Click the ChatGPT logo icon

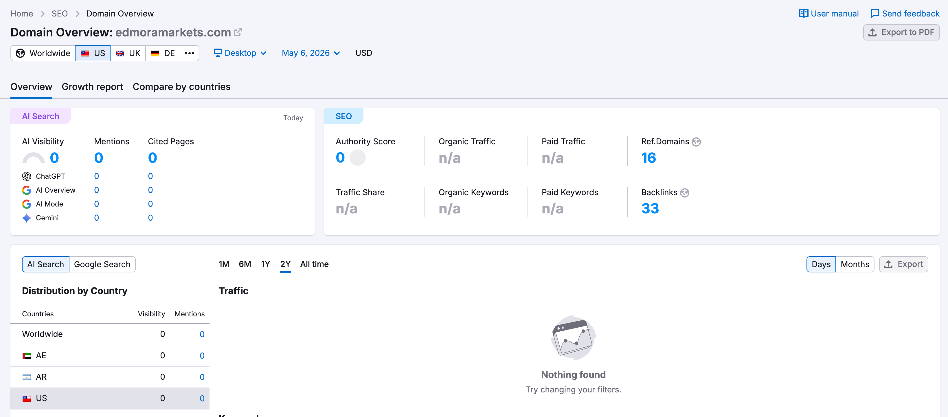(x=27, y=176)
